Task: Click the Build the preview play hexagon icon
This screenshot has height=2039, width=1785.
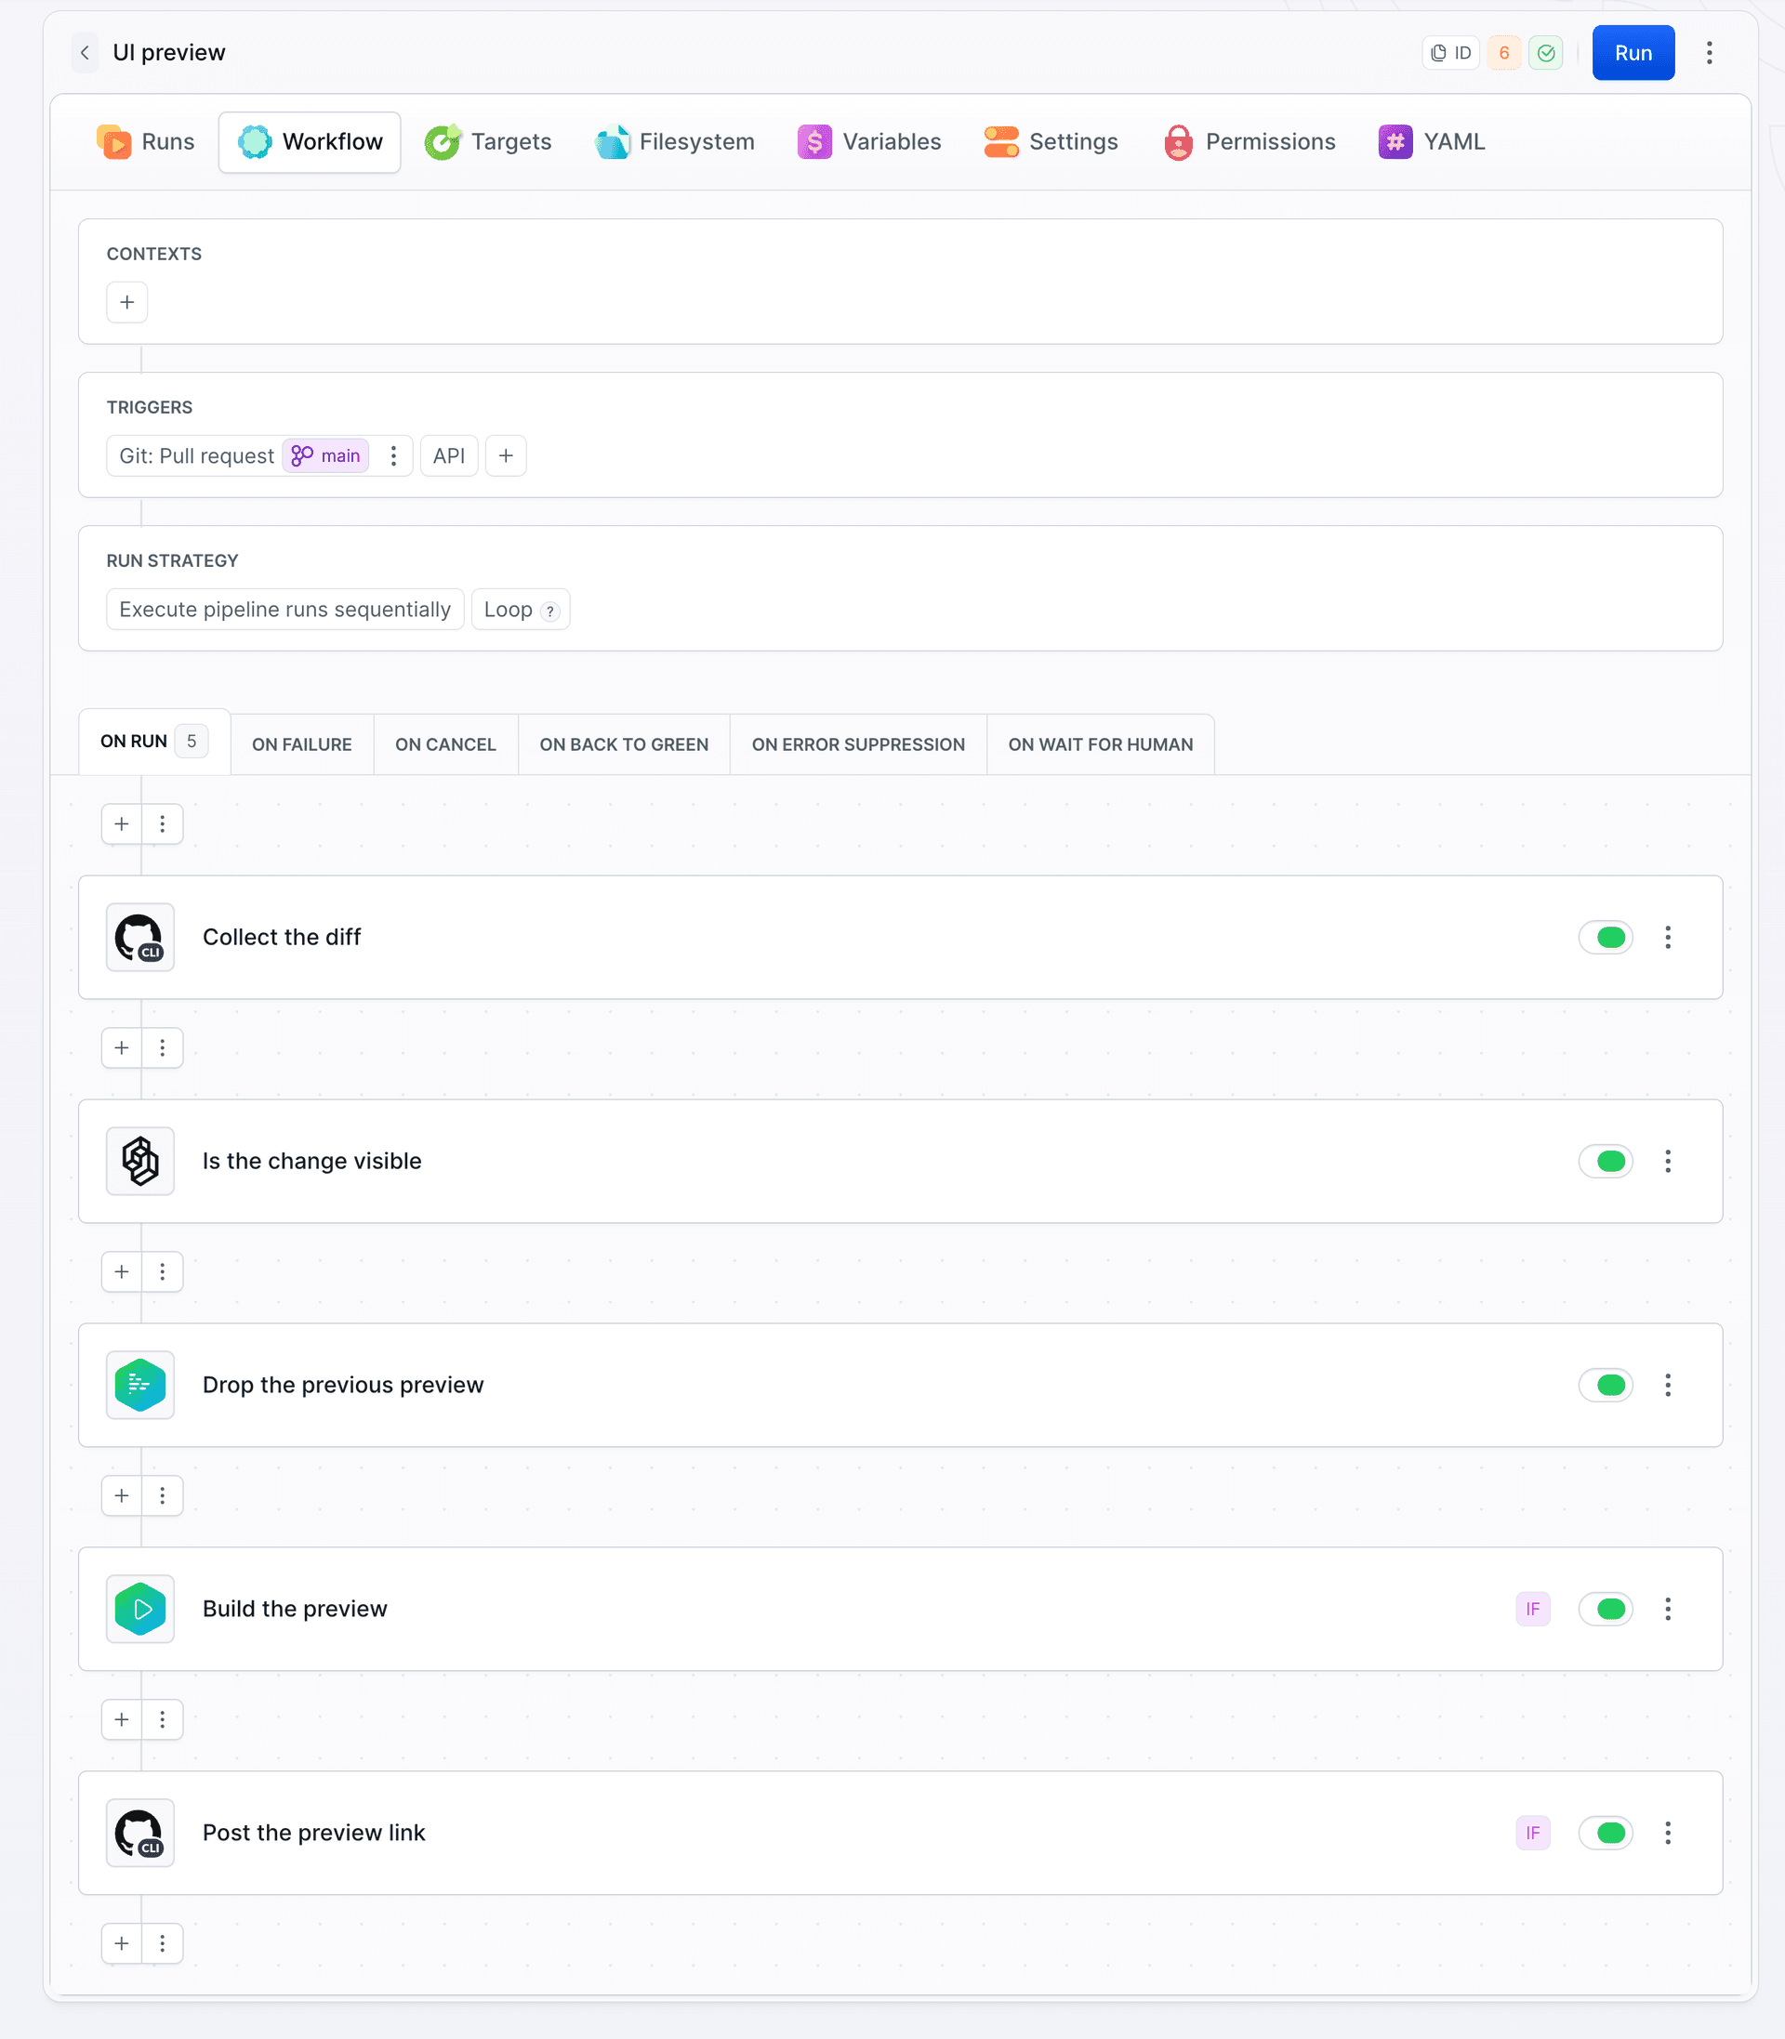Action: click(140, 1609)
